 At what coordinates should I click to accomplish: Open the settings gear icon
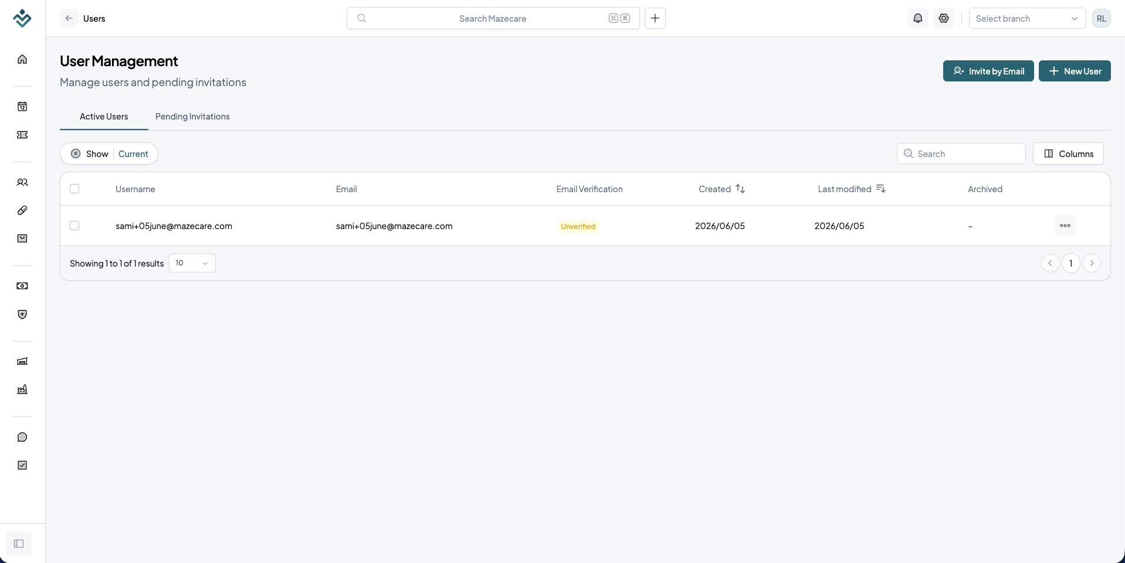tap(944, 18)
